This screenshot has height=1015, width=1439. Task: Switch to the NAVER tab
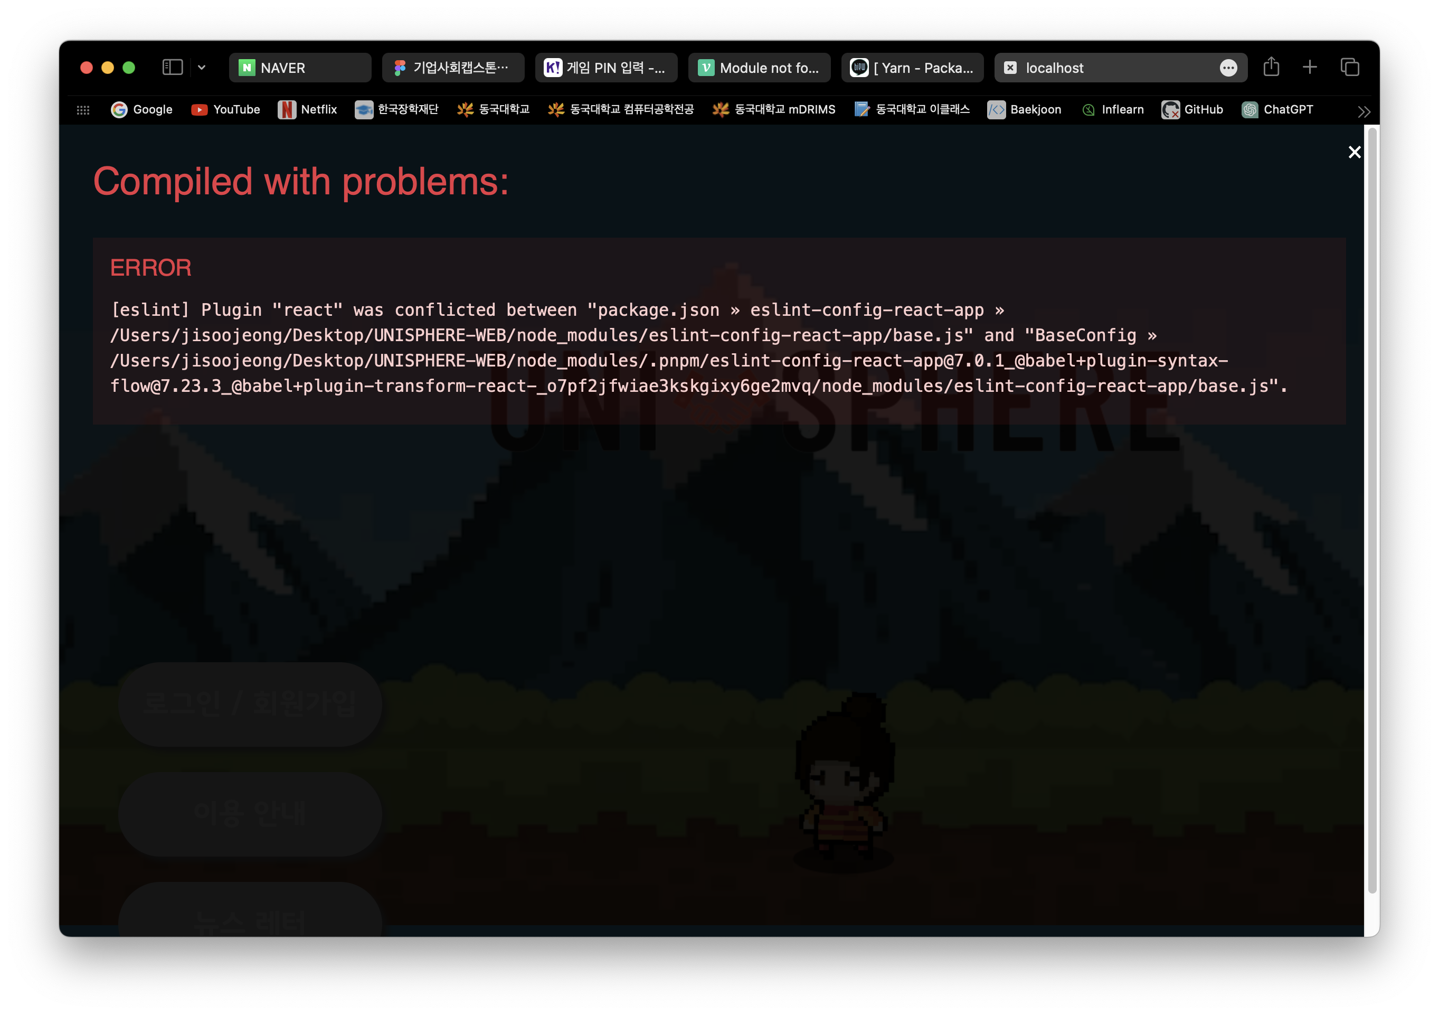click(x=300, y=68)
